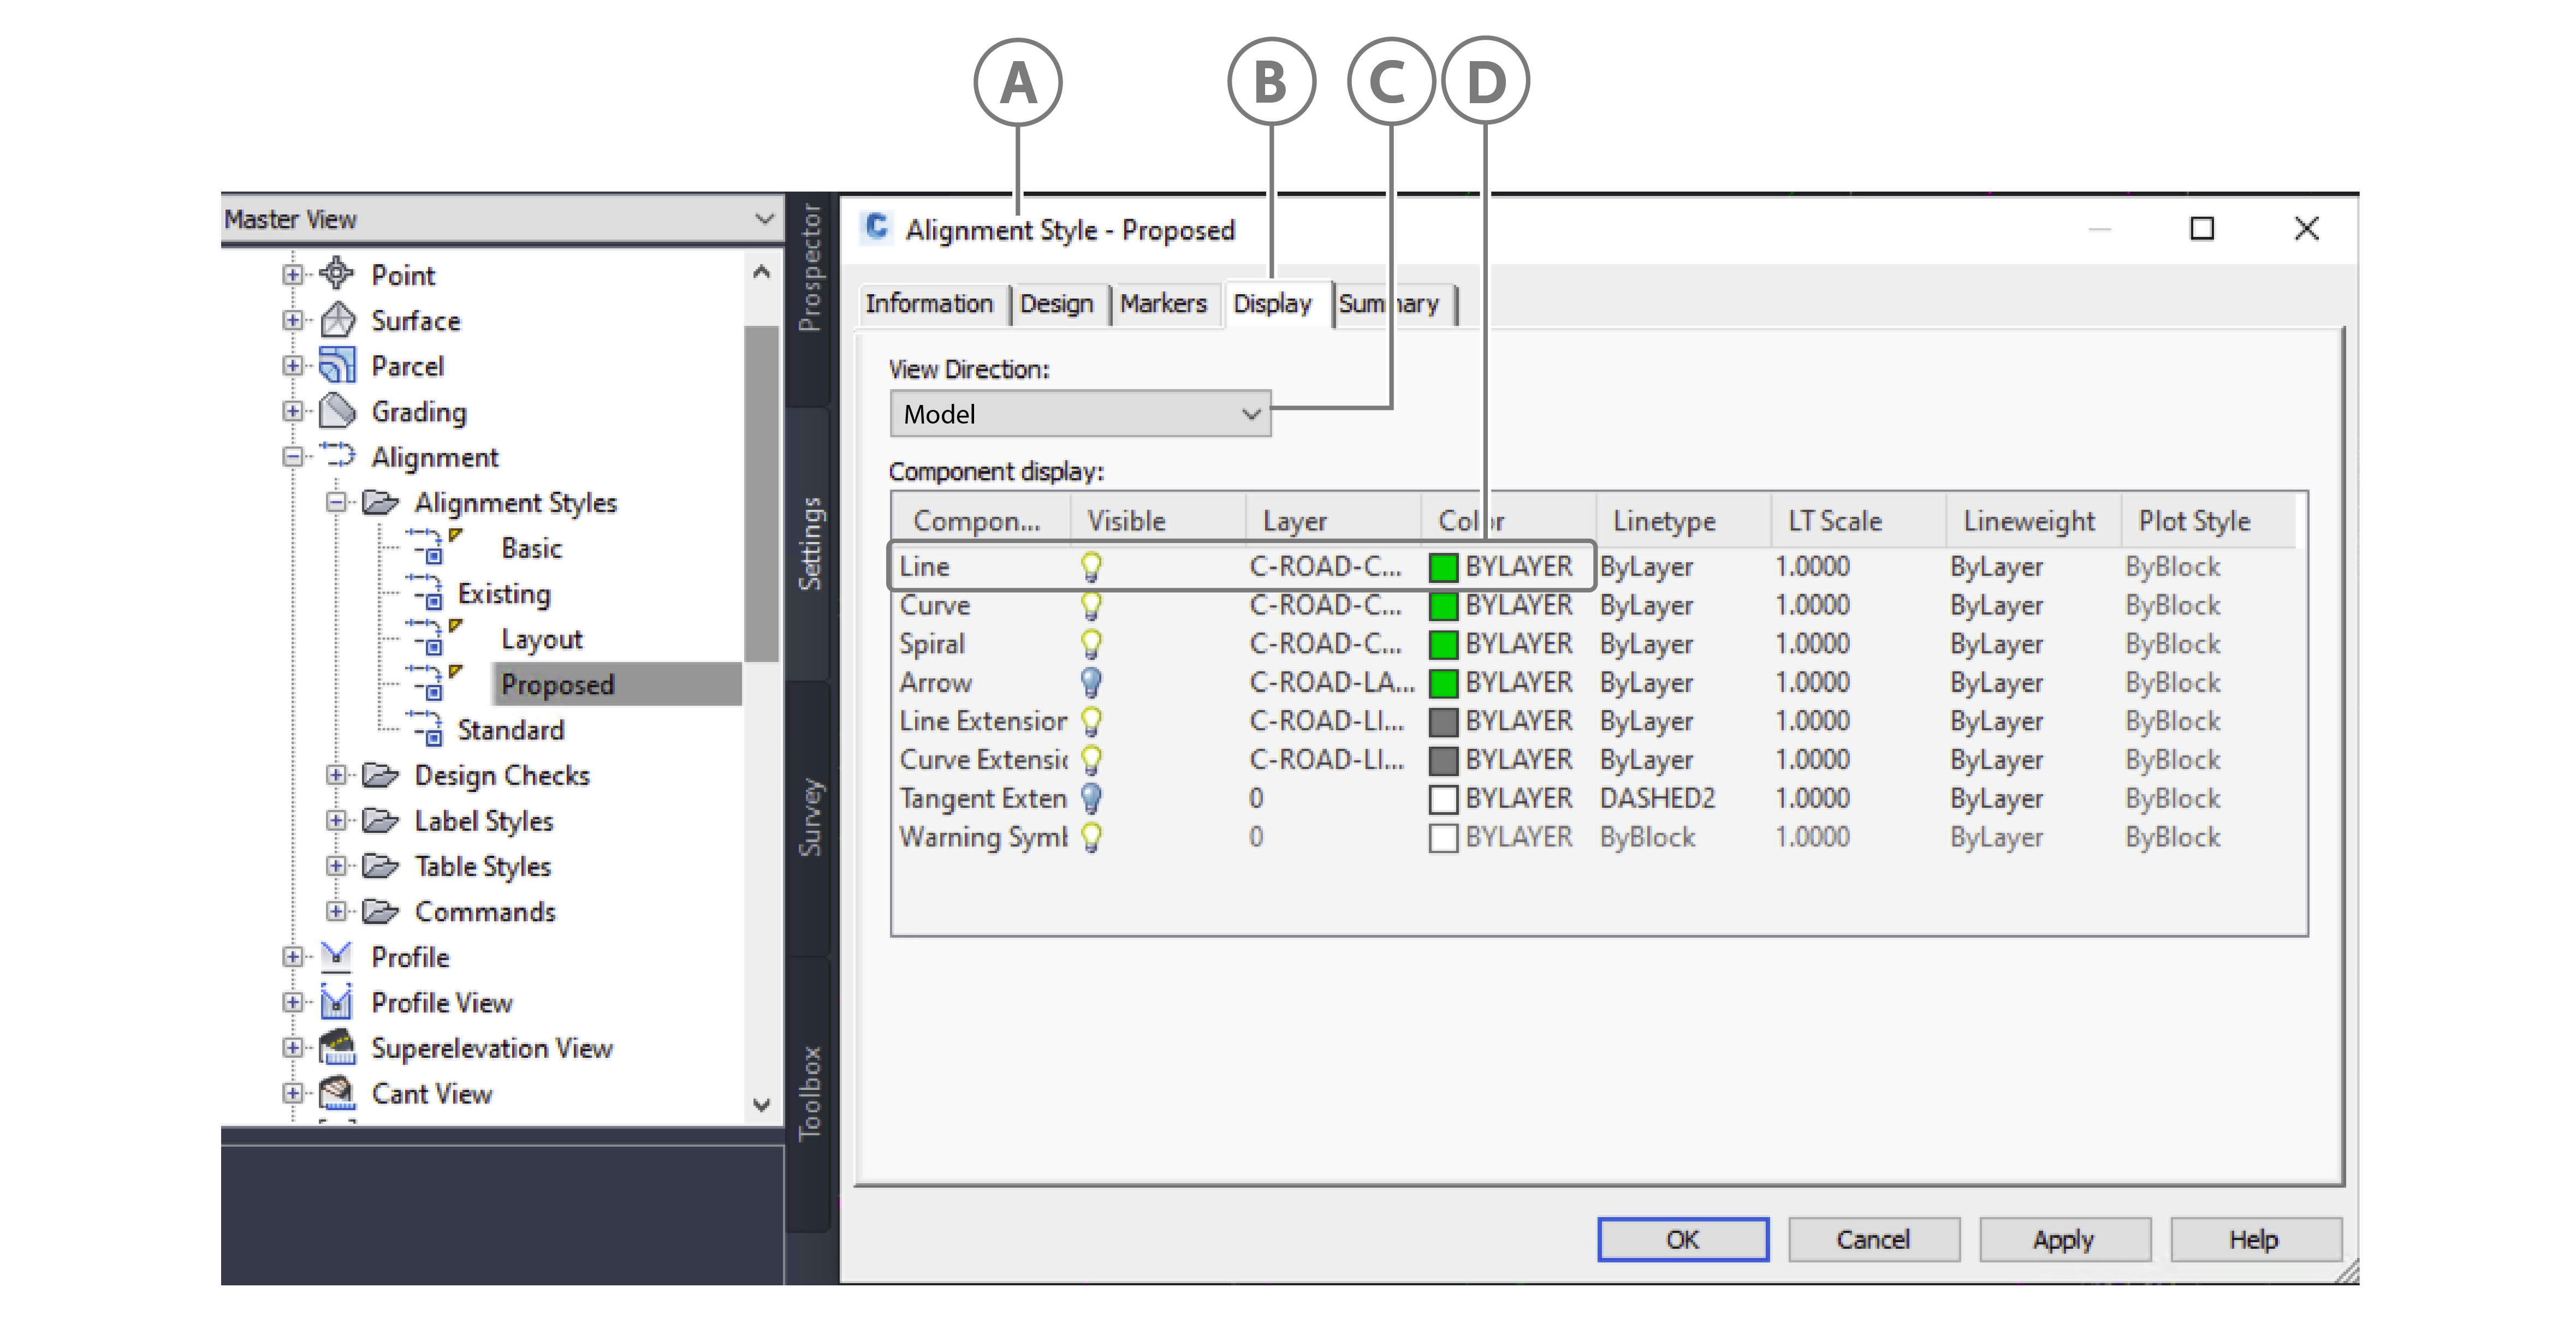This screenshot has height=1317, width=2576.
Task: Click the Parcel icon in settings tree
Action: tap(337, 366)
